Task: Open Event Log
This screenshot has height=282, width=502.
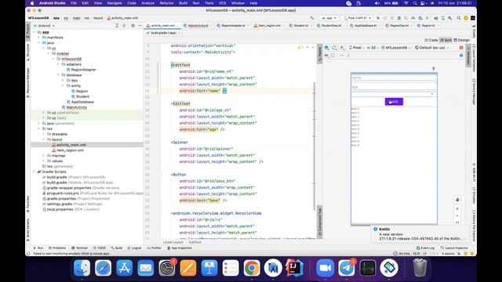Action: (425, 248)
